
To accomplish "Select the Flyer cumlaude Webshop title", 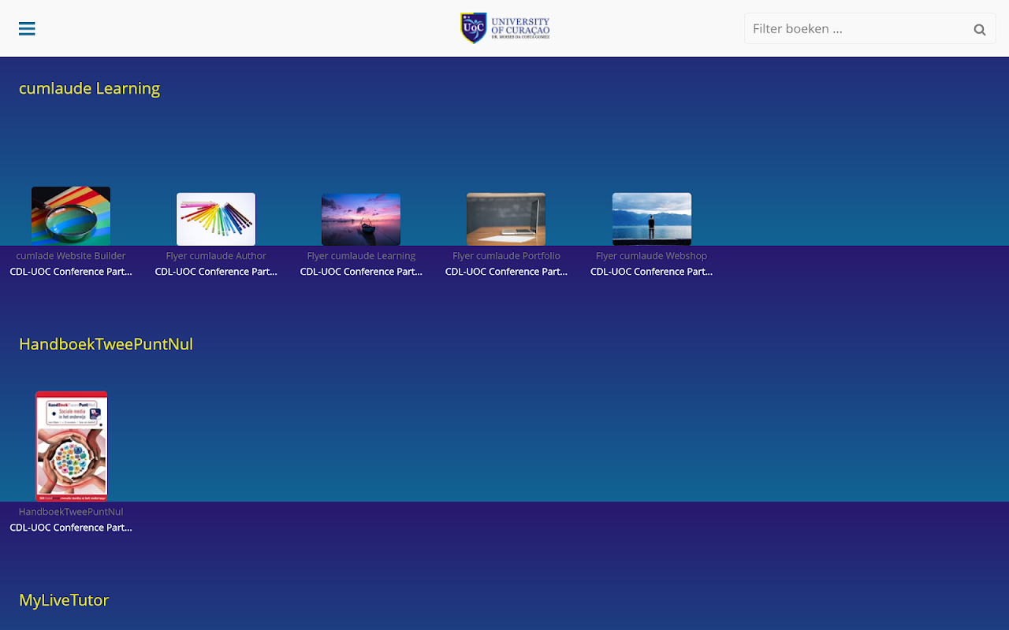I will click(x=651, y=256).
